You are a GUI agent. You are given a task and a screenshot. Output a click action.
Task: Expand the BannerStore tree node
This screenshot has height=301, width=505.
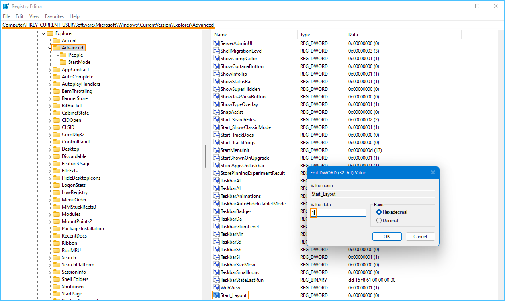(x=50, y=98)
